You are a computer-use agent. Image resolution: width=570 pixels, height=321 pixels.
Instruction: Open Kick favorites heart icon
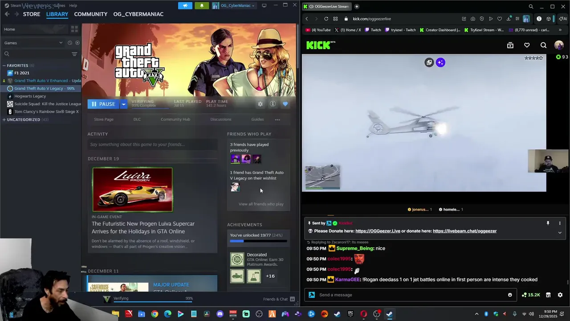click(x=527, y=45)
